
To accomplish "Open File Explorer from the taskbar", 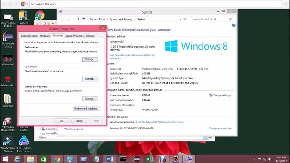I will pyautogui.click(x=30, y=159).
